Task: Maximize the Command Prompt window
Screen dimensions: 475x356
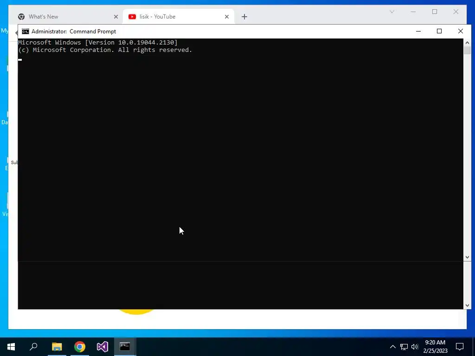Action: [439, 31]
